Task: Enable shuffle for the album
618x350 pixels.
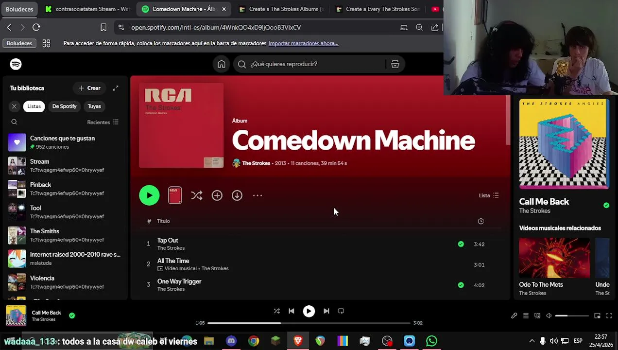Action: click(x=196, y=195)
